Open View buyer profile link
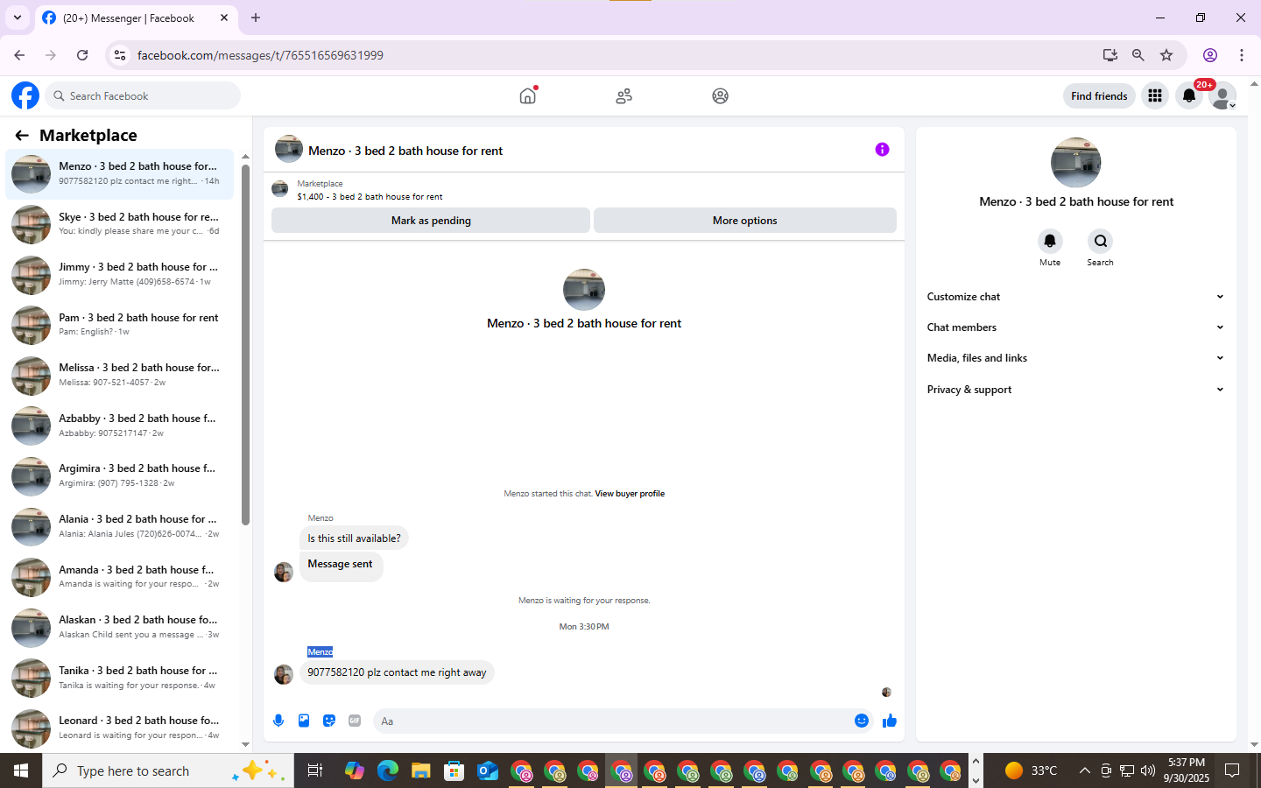This screenshot has height=788, width=1261. [x=630, y=494]
